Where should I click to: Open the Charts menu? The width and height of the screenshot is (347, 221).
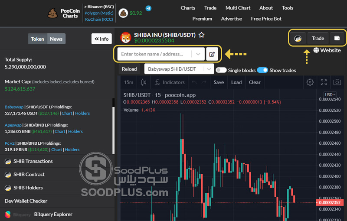[x=188, y=8]
